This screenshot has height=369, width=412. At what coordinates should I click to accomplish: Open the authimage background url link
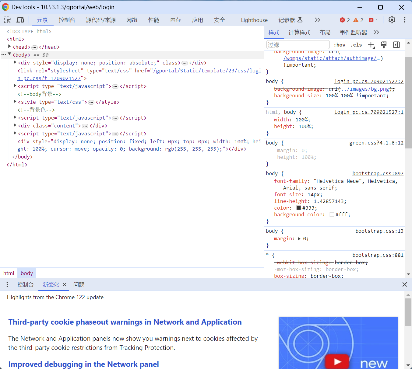pyautogui.click(x=332, y=58)
